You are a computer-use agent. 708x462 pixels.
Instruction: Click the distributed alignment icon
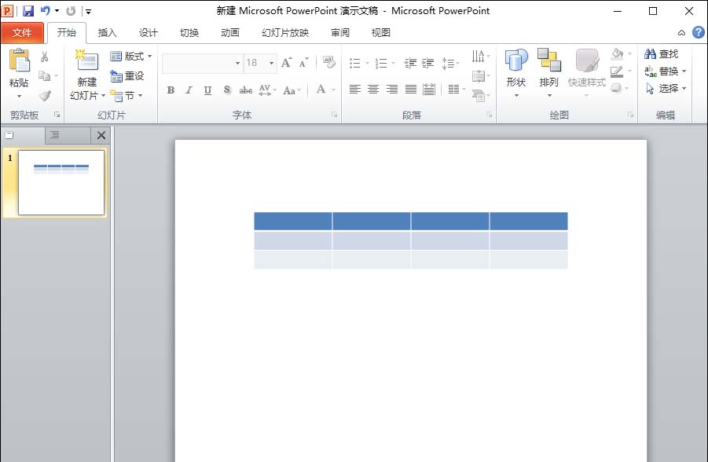click(429, 90)
